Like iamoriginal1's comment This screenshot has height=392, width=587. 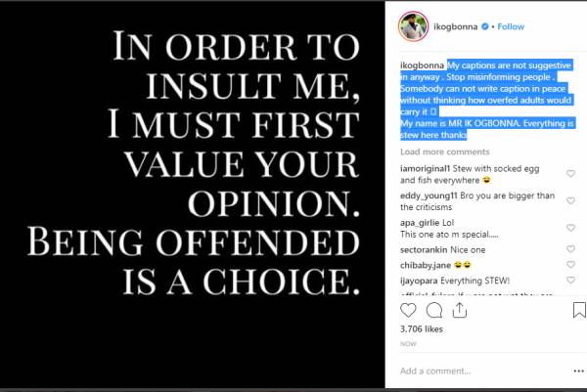click(x=570, y=173)
